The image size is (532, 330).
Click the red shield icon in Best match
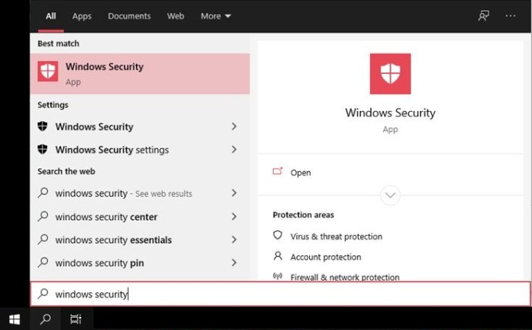coord(48,71)
